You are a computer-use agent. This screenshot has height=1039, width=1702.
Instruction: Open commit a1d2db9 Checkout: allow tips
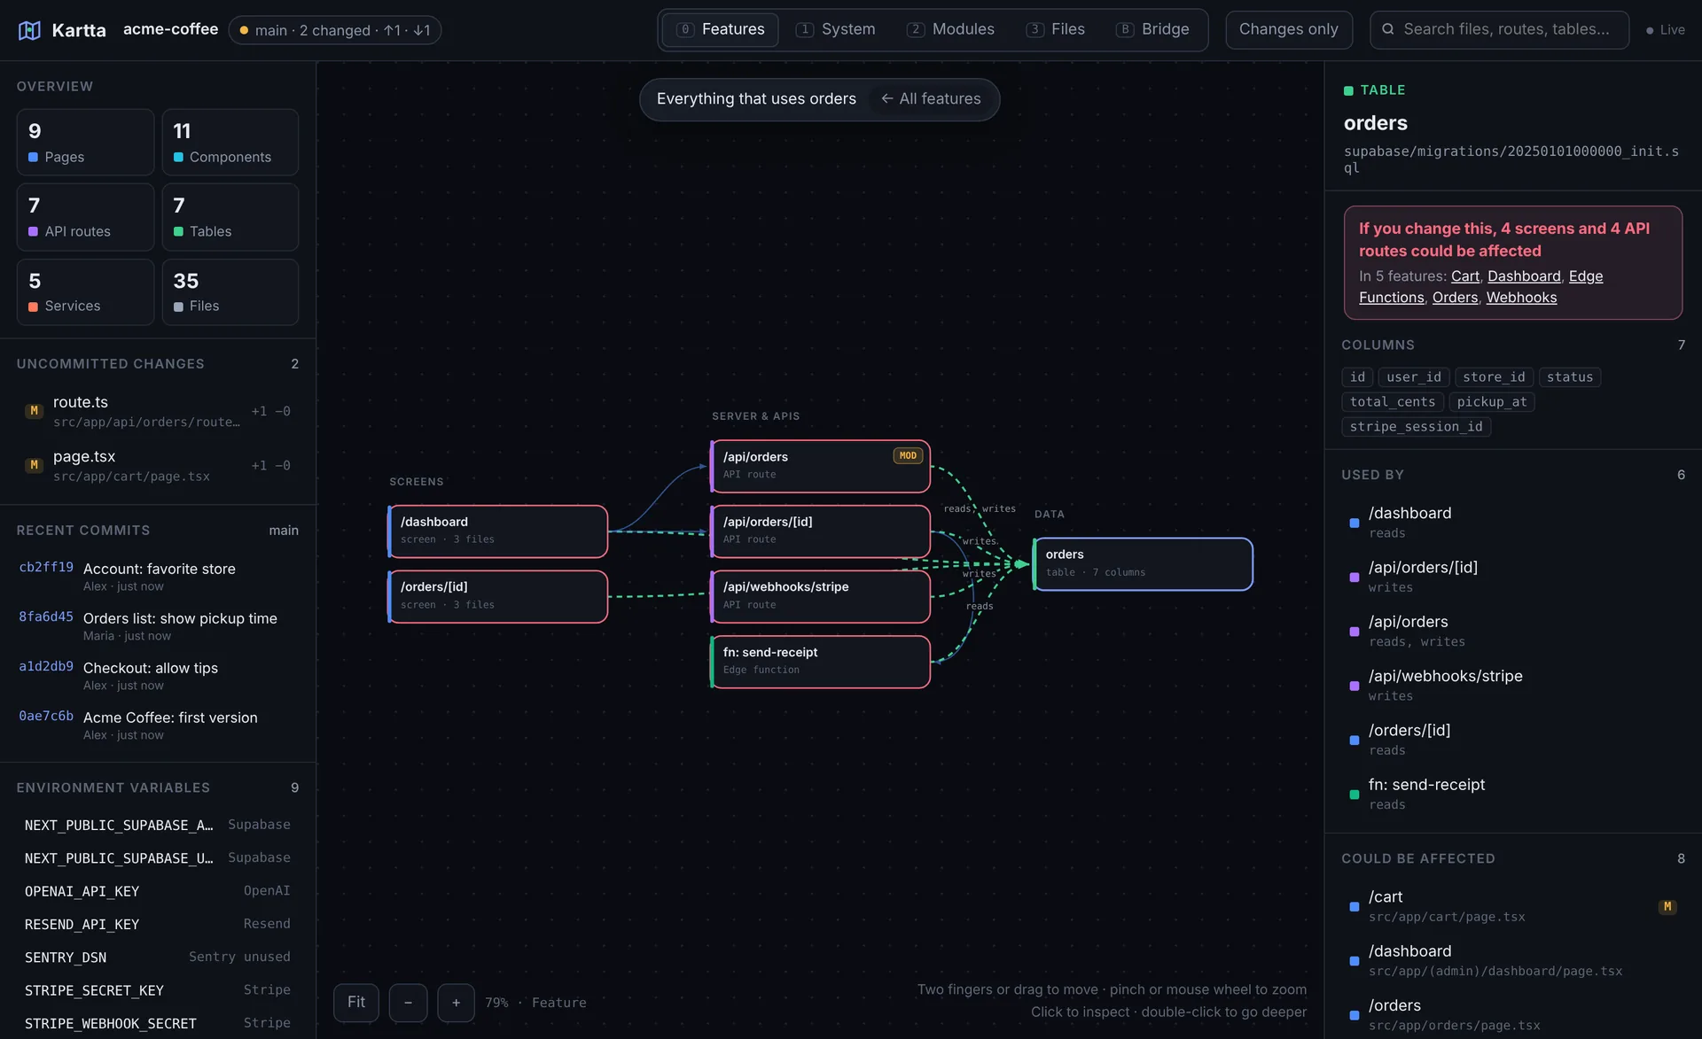point(158,676)
